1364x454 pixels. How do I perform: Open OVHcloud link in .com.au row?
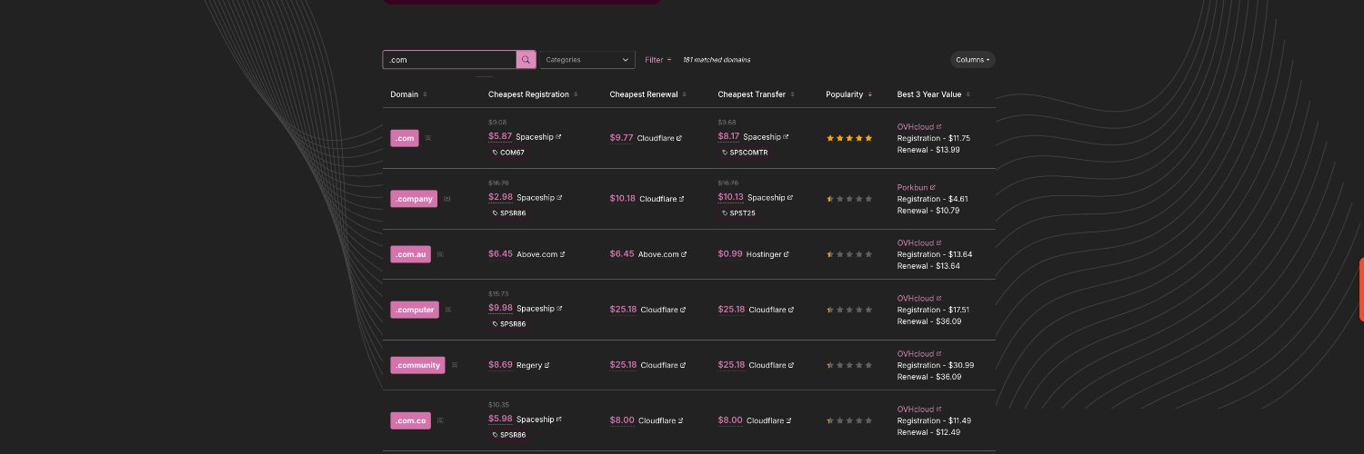(x=919, y=242)
